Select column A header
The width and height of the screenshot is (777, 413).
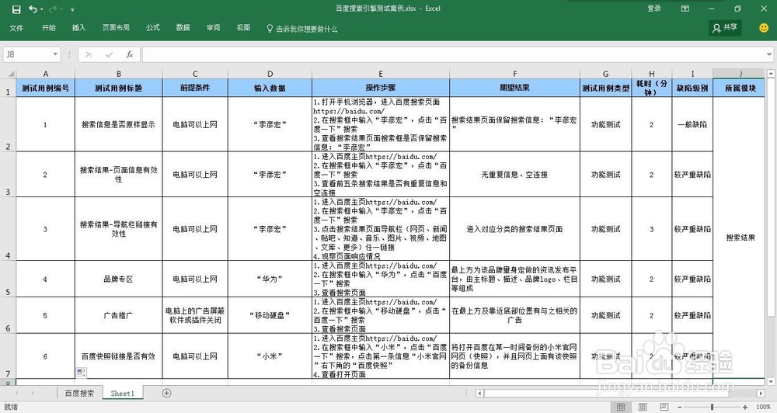(x=46, y=74)
